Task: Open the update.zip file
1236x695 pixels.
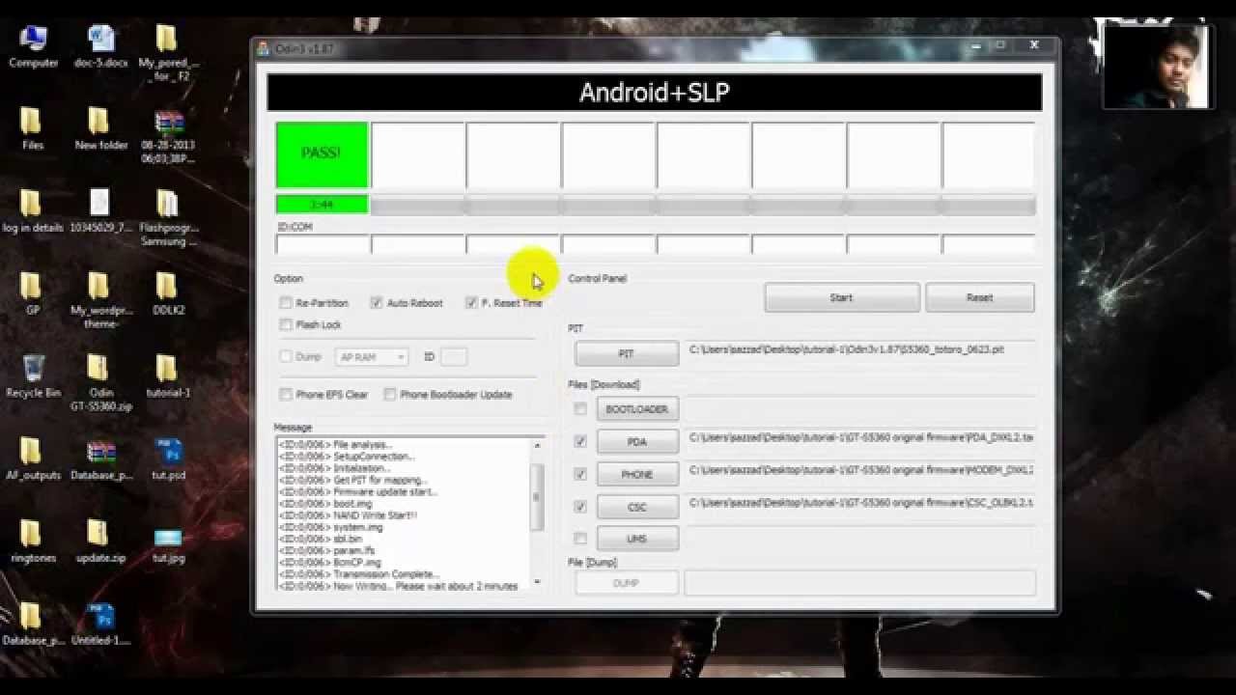Action: [100, 542]
